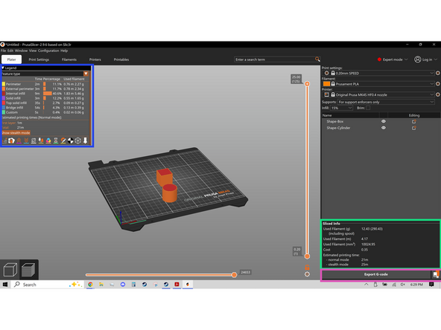Hide Shape-Cylinder with its eye icon
This screenshot has height=330, width=441.
pos(384,128)
